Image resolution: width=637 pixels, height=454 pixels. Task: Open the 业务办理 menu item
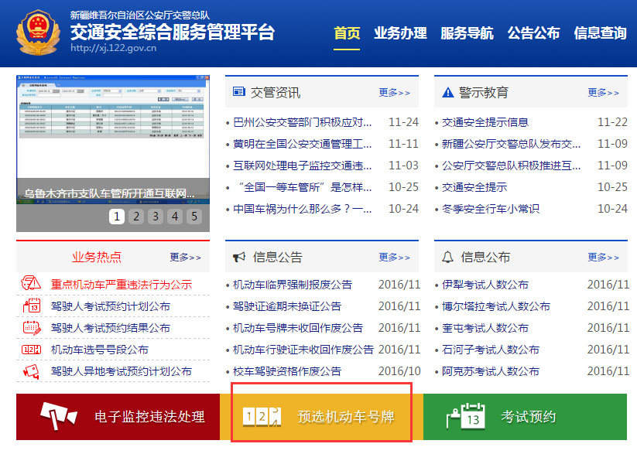pos(400,33)
